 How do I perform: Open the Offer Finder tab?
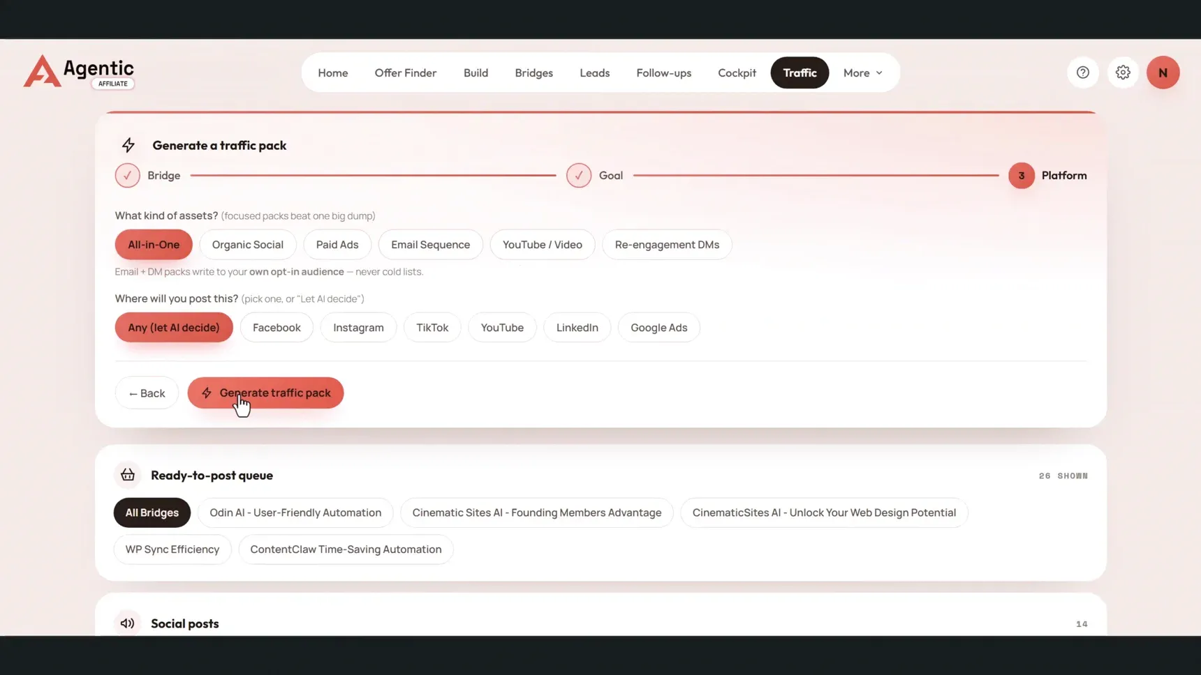[x=406, y=73]
